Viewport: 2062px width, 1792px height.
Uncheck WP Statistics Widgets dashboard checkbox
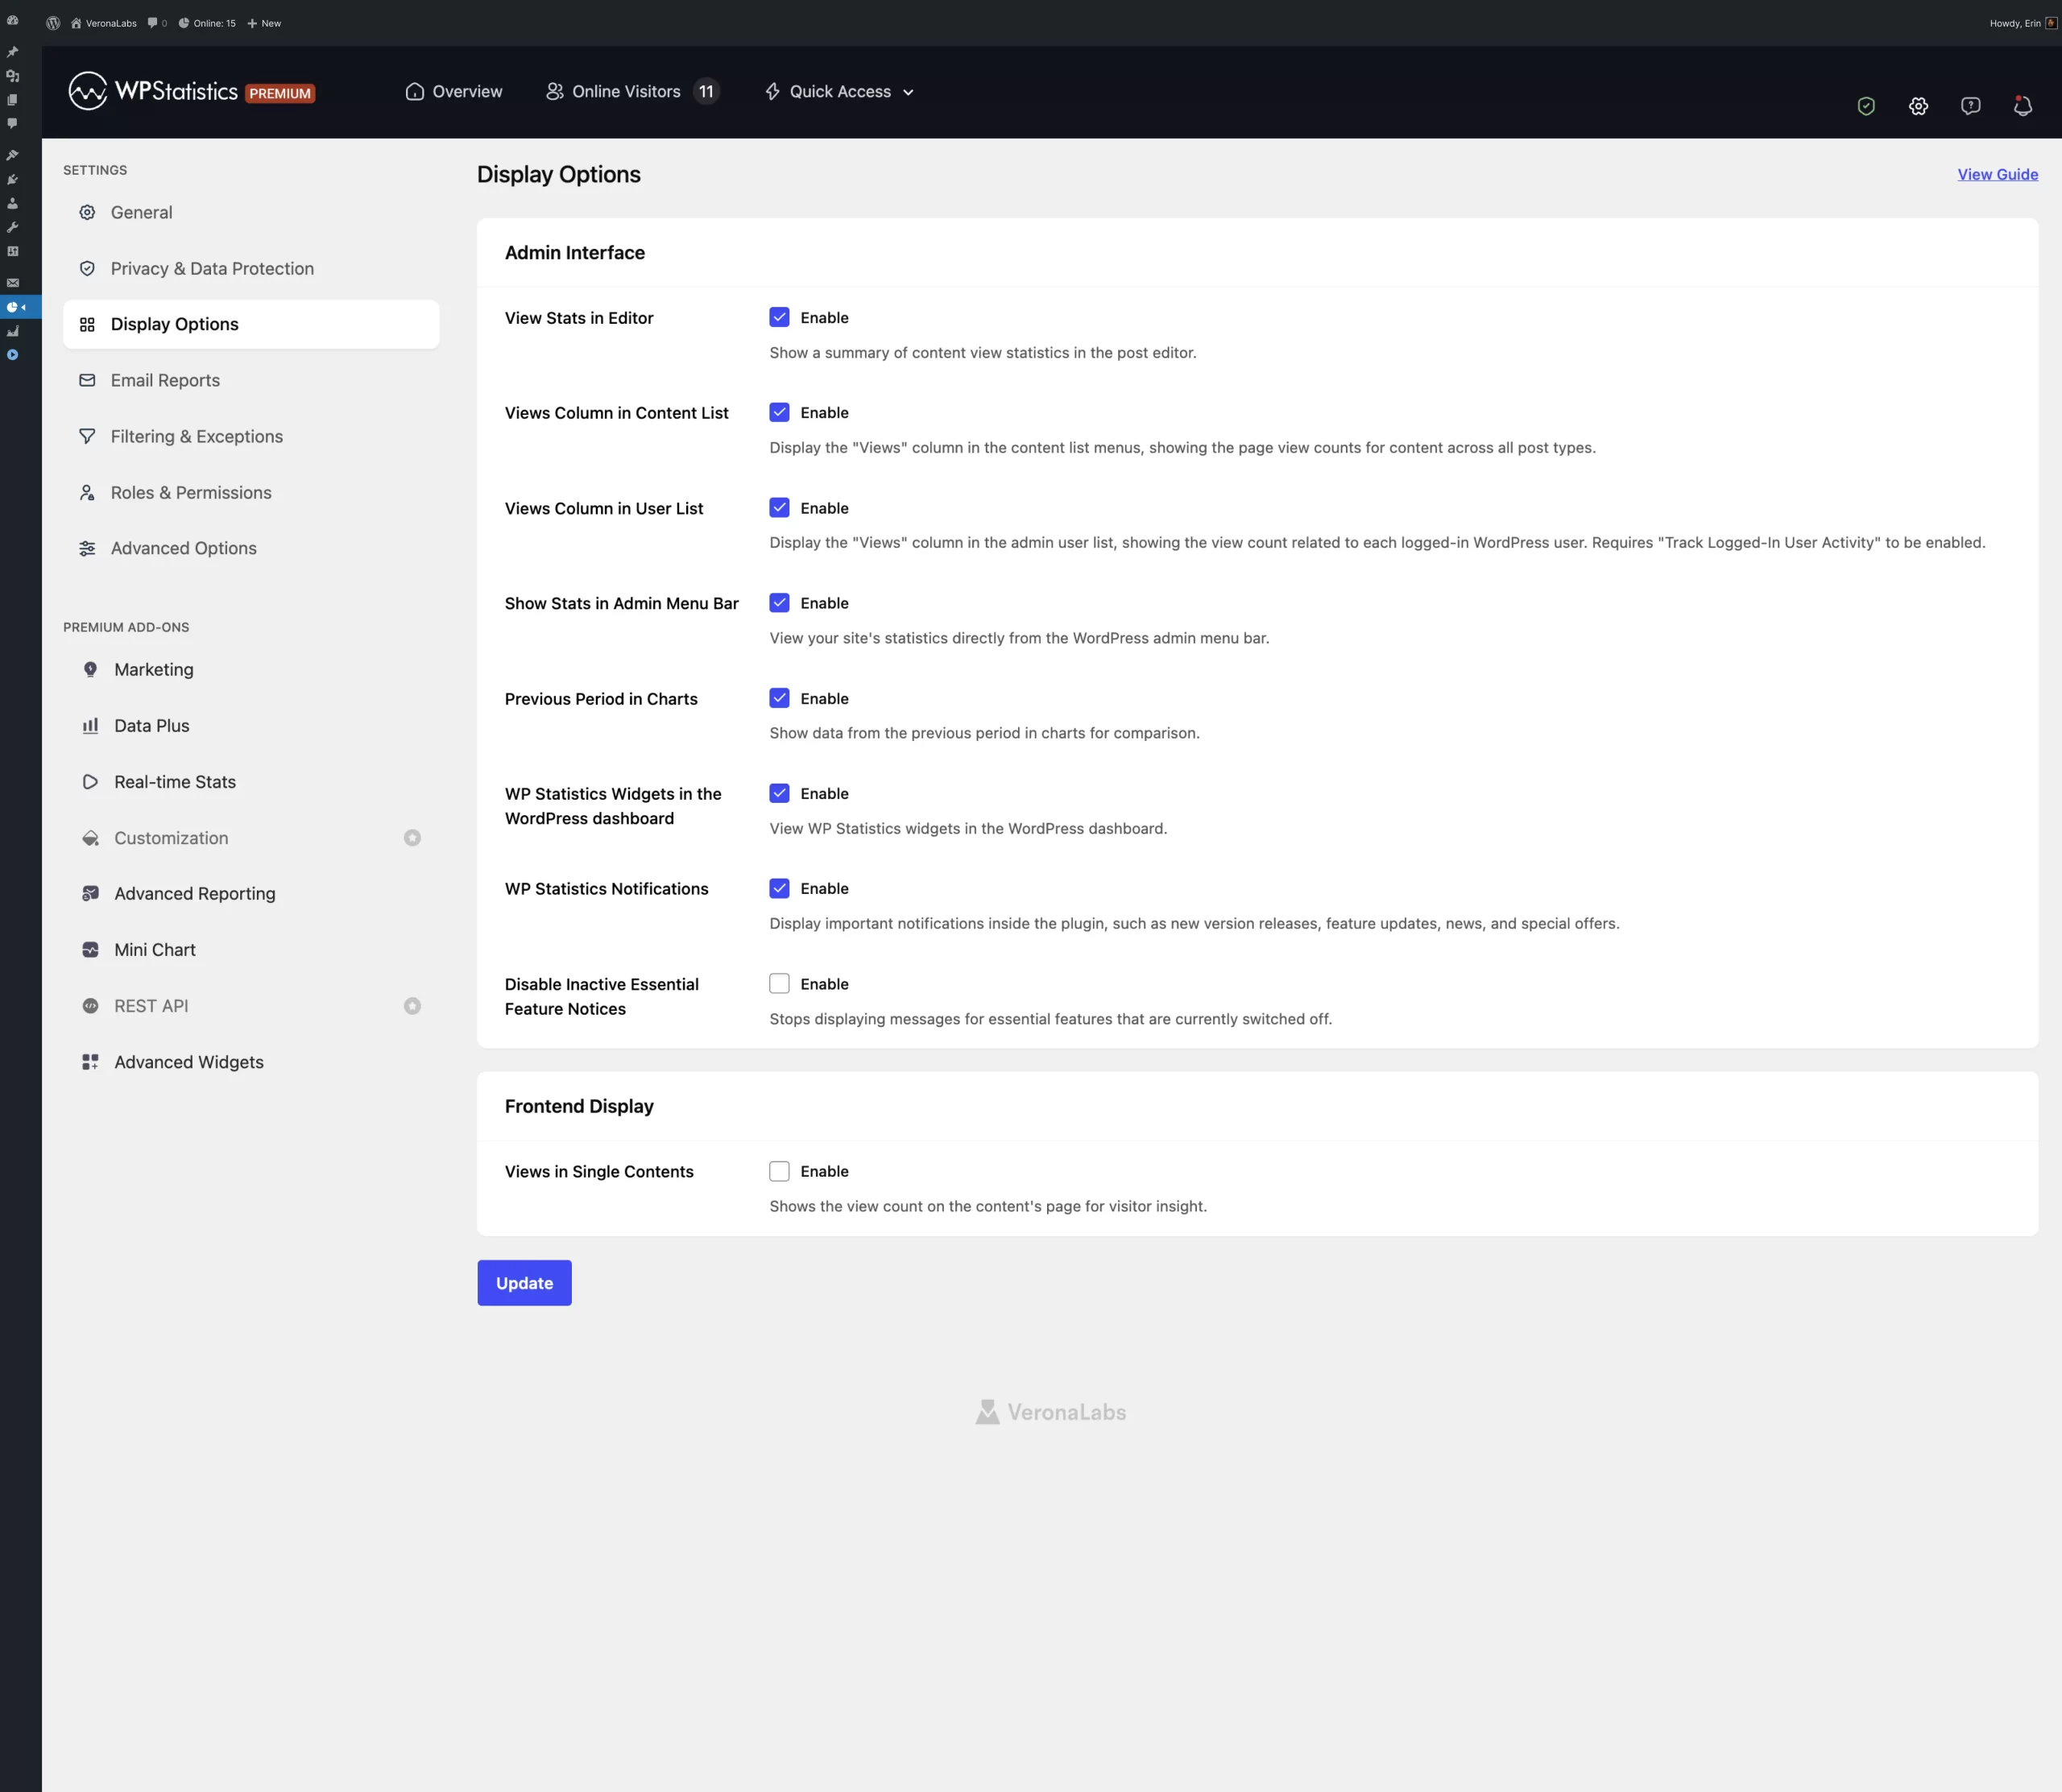point(779,793)
